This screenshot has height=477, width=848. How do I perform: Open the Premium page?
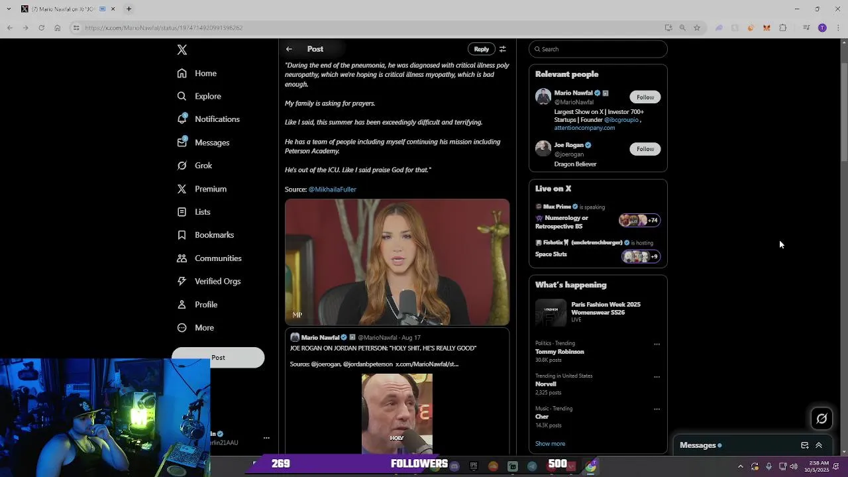pos(201,189)
